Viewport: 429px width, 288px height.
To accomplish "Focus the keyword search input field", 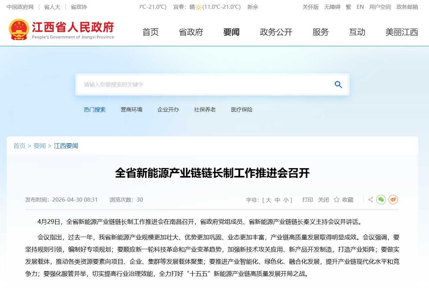I will (x=203, y=84).
